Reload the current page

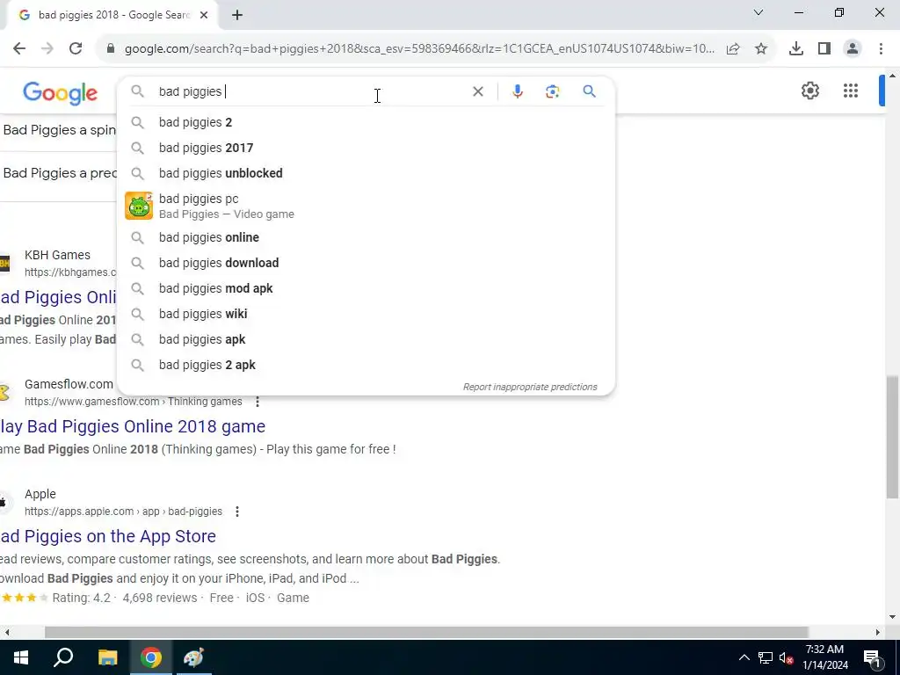coord(76,49)
